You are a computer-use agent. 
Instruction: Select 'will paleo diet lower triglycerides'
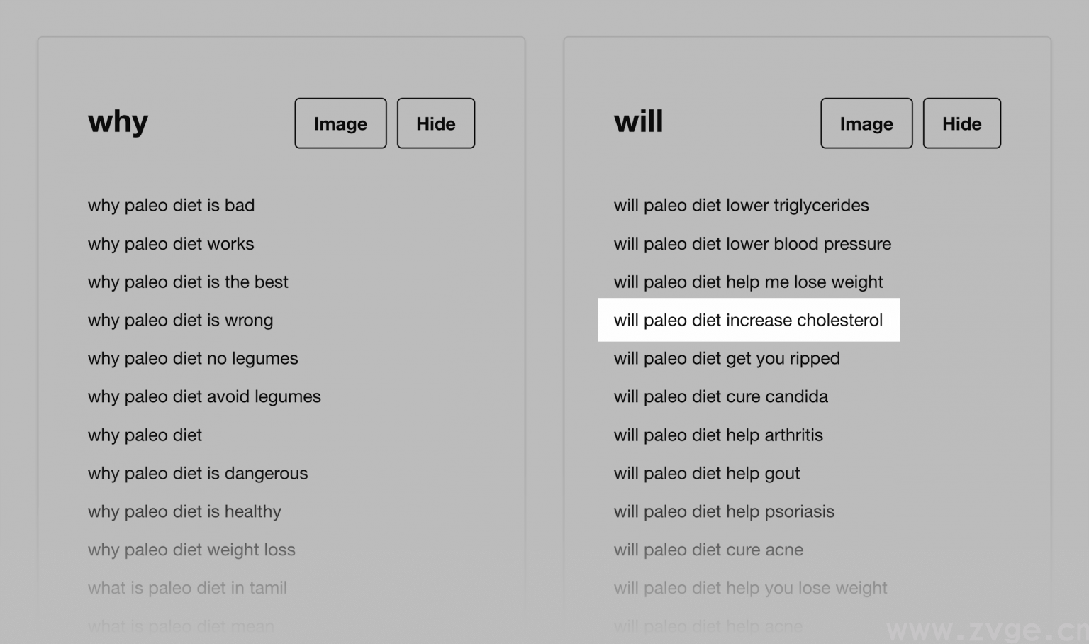(741, 206)
